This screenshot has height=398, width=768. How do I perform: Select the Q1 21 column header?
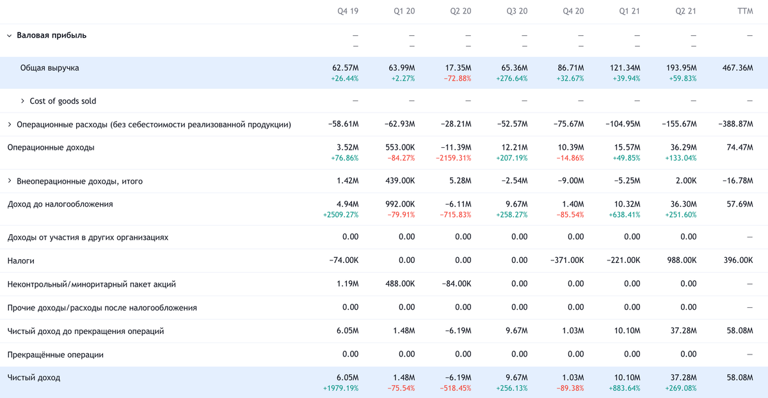click(x=630, y=12)
